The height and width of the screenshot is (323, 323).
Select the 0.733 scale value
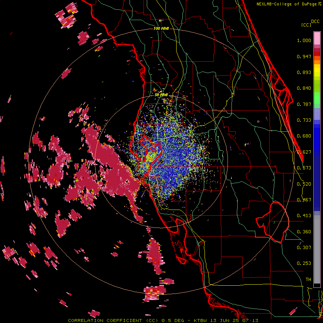click(304, 120)
